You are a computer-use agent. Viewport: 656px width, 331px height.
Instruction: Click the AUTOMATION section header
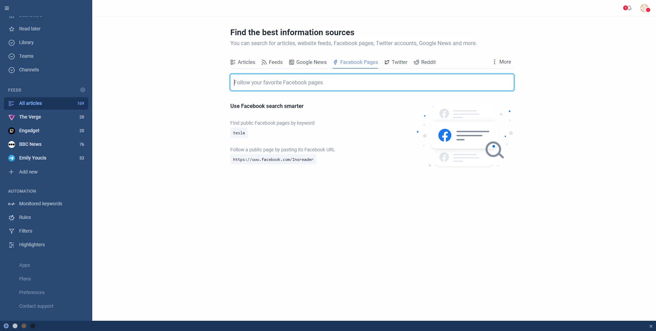[x=22, y=191]
